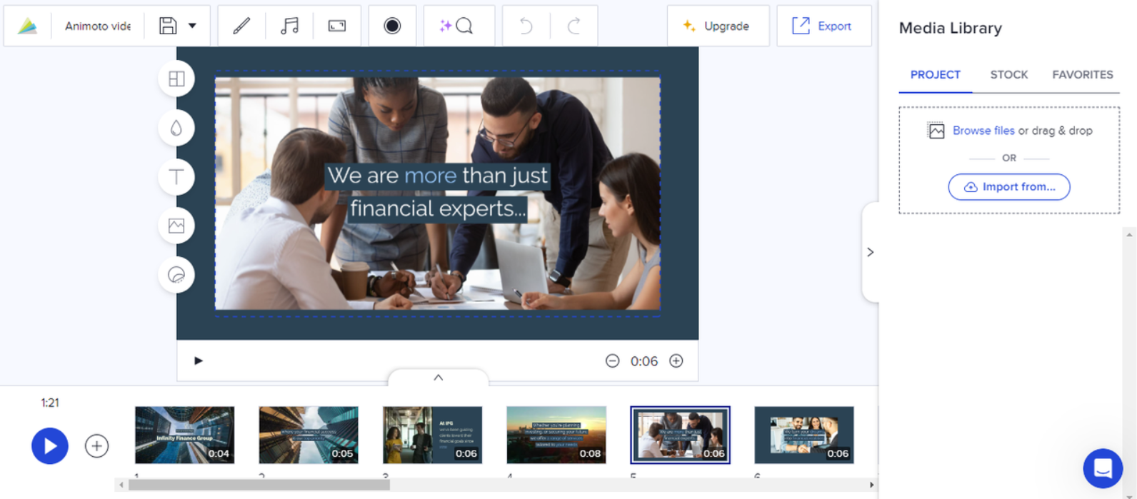The width and height of the screenshot is (1137, 499).
Task: Select the 0:08 sunset block thumbnail
Action: 556,435
